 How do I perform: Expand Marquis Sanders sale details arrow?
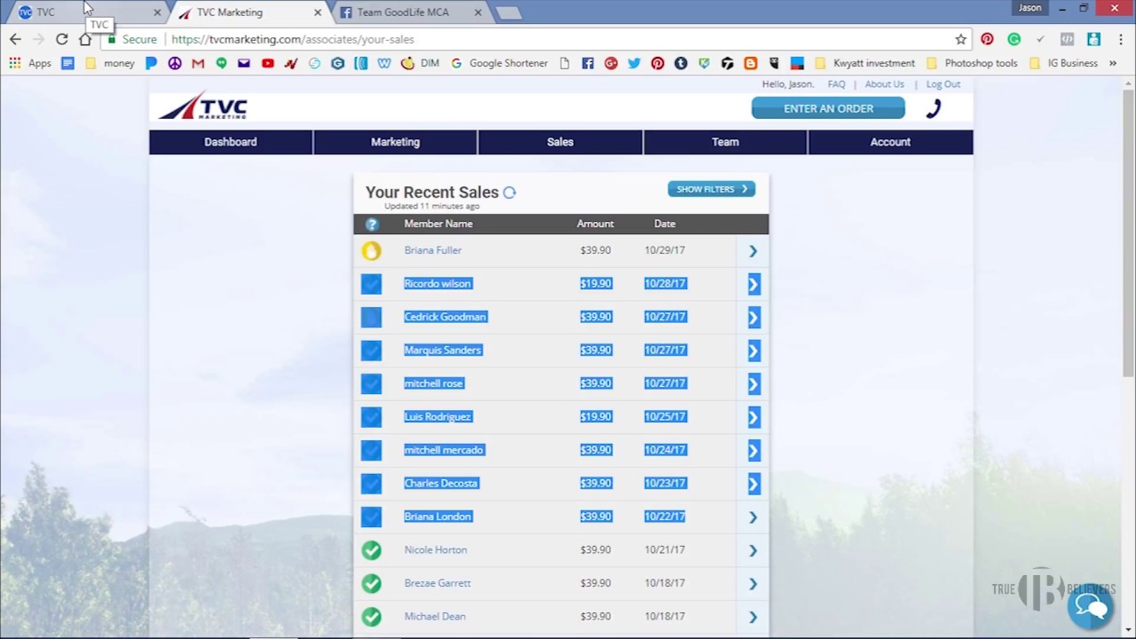click(x=753, y=351)
